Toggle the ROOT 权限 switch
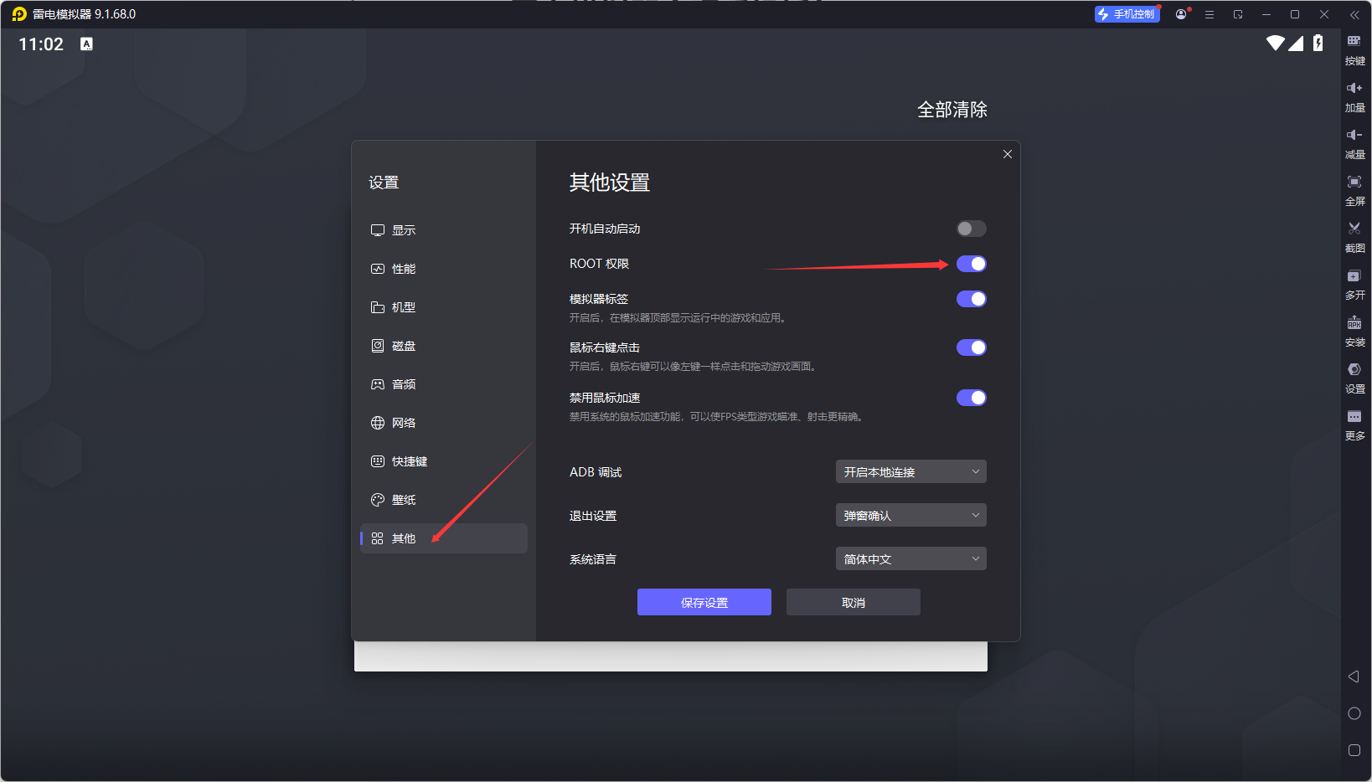Screen dimensions: 1372x782 [x=972, y=264]
